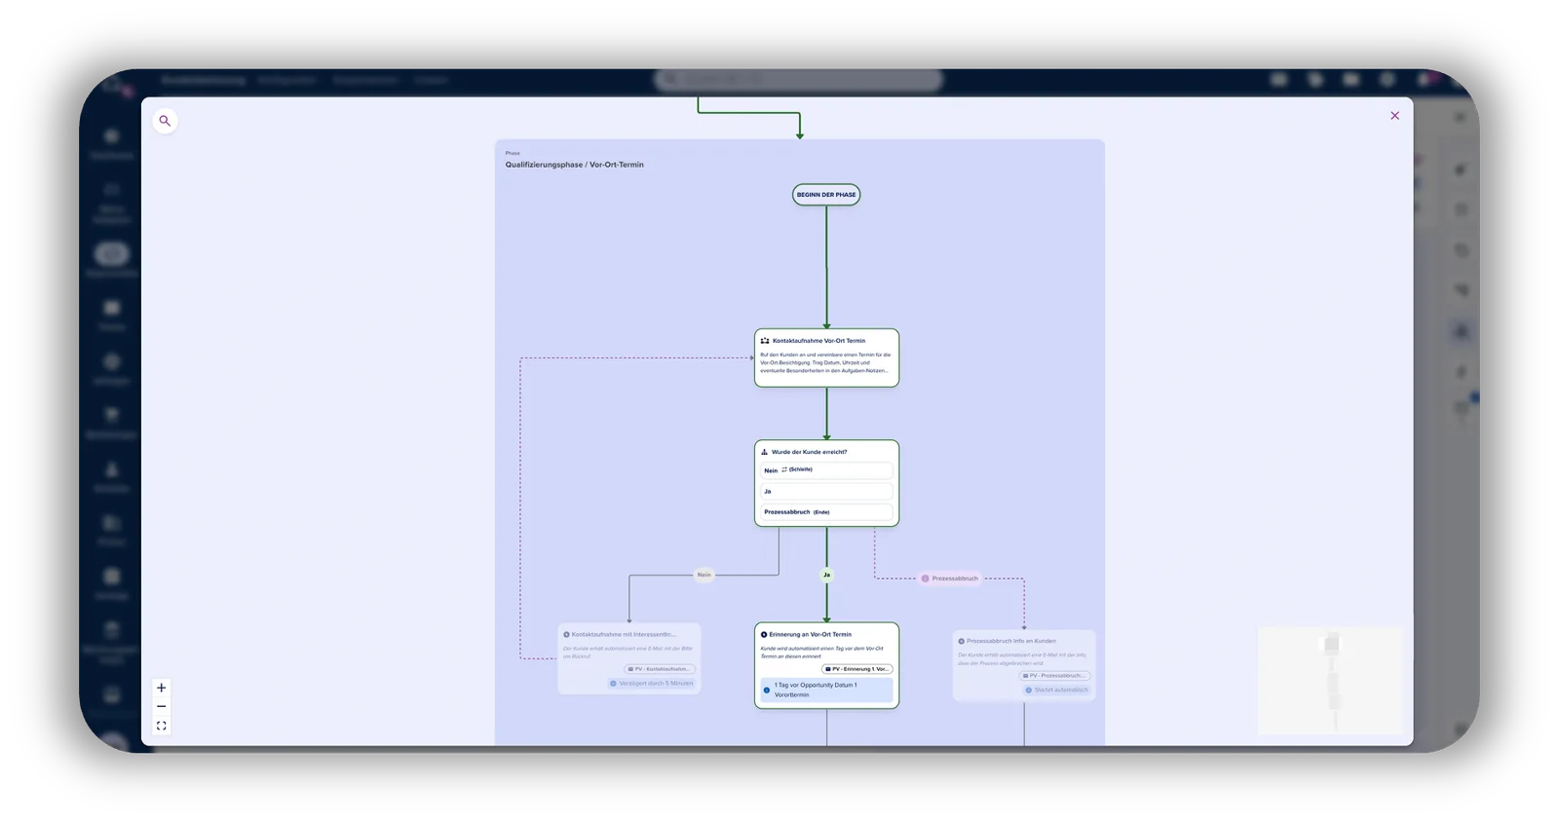This screenshot has width=1559, height=822.
Task: Click the Kontaktaufnahme Vor-Ort Termin task icon
Action: pos(765,341)
